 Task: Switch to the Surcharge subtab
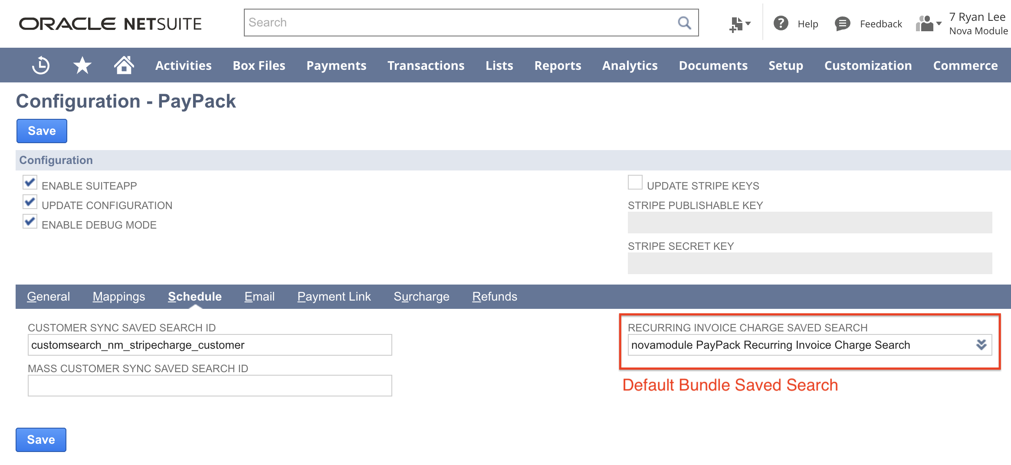click(421, 297)
